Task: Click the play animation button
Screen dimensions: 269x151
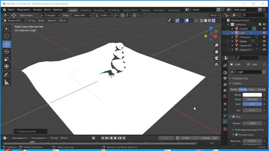Action: pyautogui.click(x=115, y=138)
